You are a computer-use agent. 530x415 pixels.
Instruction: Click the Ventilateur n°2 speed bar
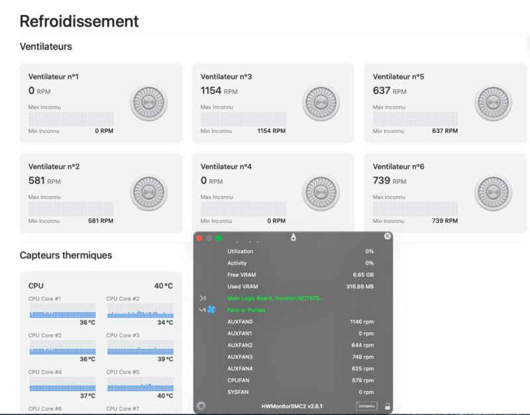point(71,208)
